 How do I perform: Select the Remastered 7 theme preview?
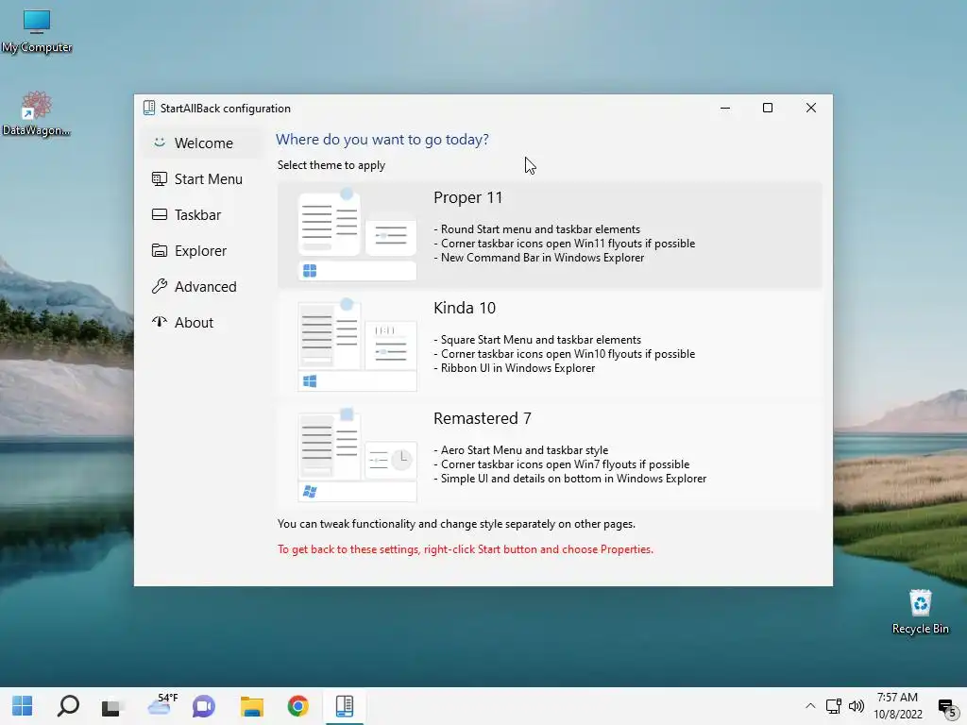[x=357, y=456]
